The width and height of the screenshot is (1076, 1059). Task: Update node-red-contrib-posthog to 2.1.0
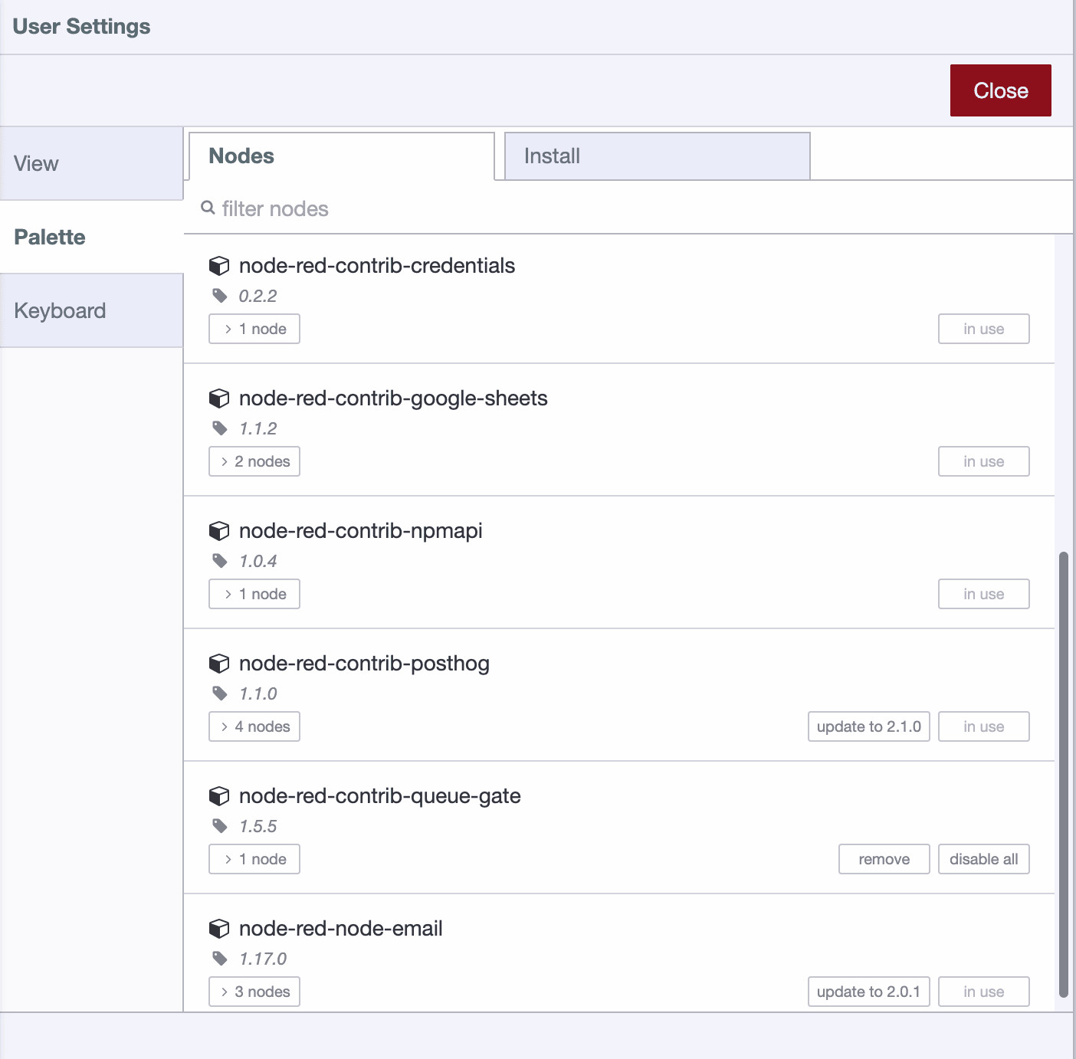(868, 726)
